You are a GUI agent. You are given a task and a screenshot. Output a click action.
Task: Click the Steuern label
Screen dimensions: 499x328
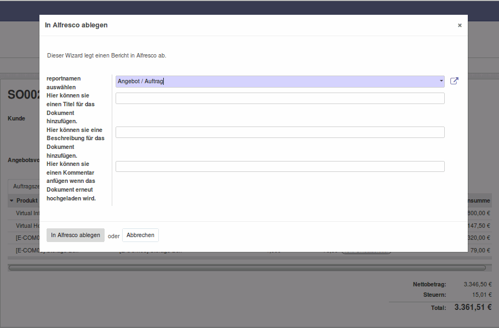point(434,295)
